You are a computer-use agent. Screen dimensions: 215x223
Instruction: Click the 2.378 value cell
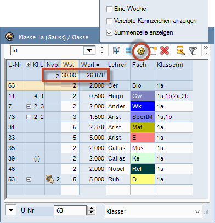[93, 127]
